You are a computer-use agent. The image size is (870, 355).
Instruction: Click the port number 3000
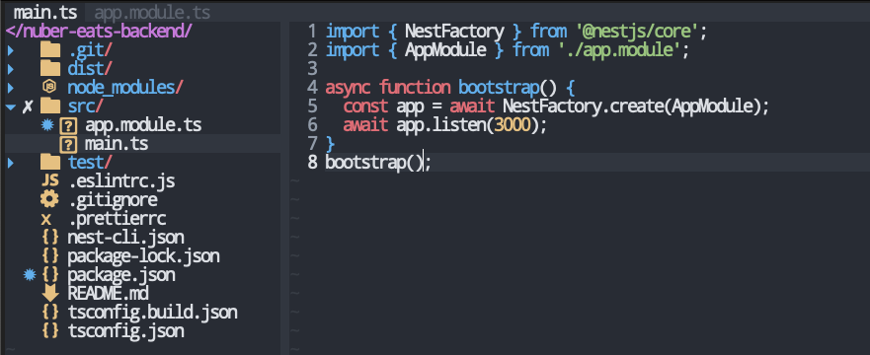click(513, 125)
